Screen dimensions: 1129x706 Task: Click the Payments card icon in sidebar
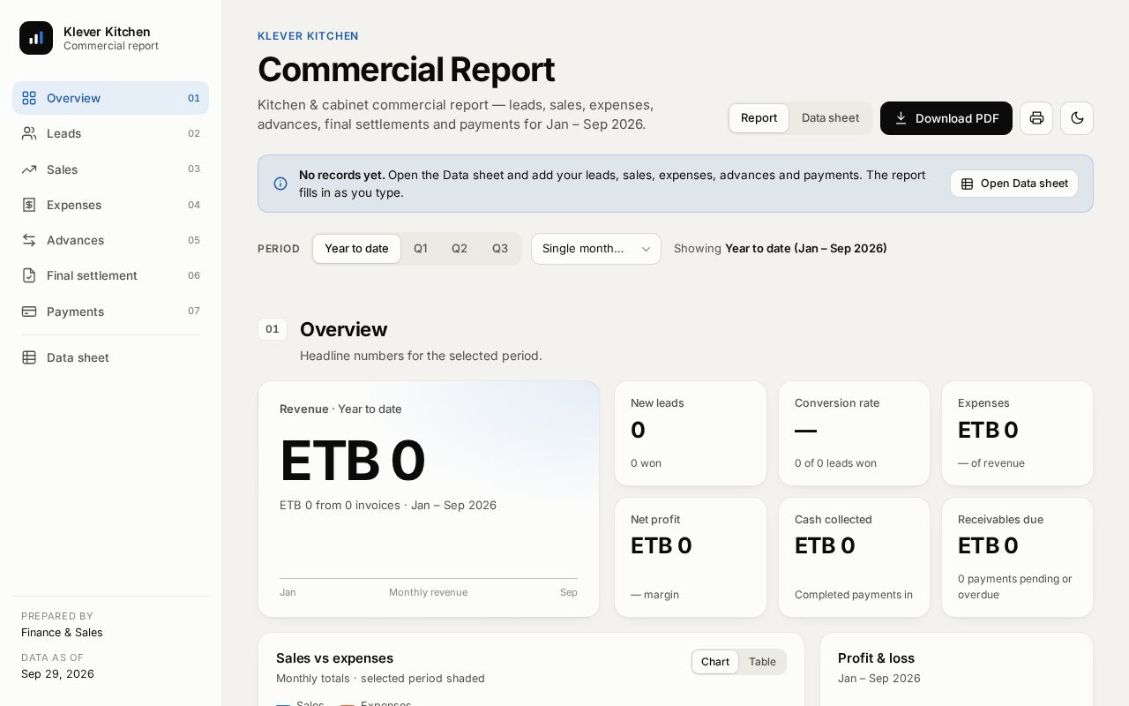click(29, 312)
